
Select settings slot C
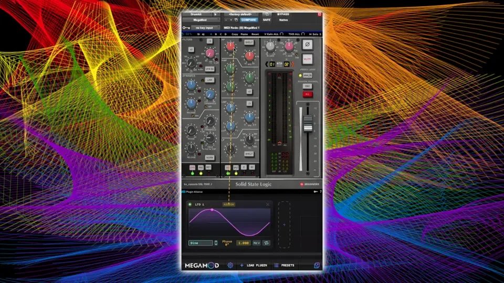coord(220,34)
